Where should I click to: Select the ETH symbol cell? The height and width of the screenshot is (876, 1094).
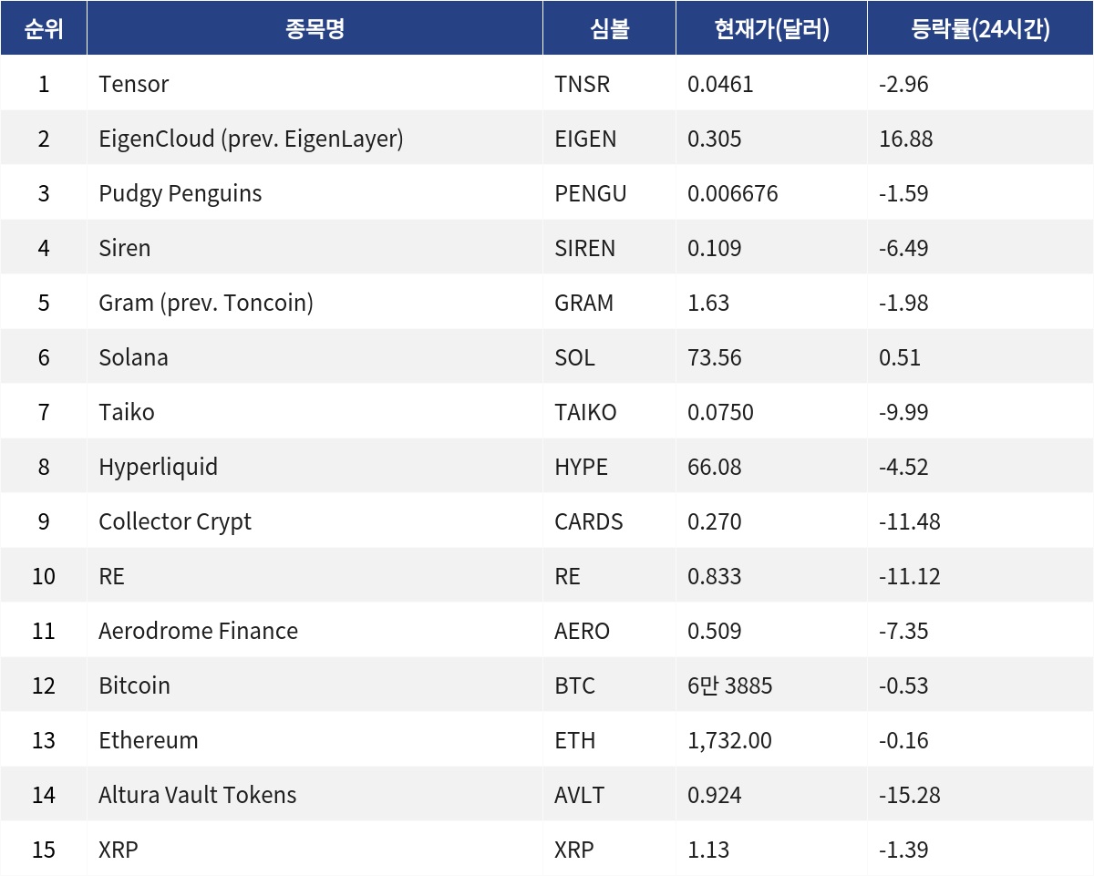609,740
